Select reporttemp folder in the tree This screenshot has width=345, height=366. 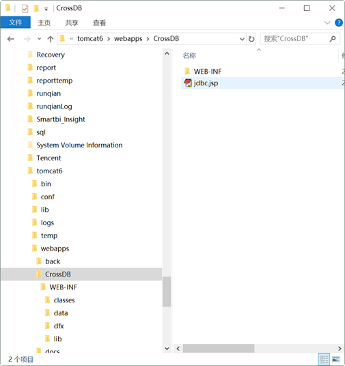pyautogui.click(x=55, y=81)
